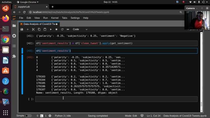The width and height of the screenshot is (210, 118).
Task: Click the Python 3 | Idle kernel status
Action: pyautogui.click(x=63, y=116)
